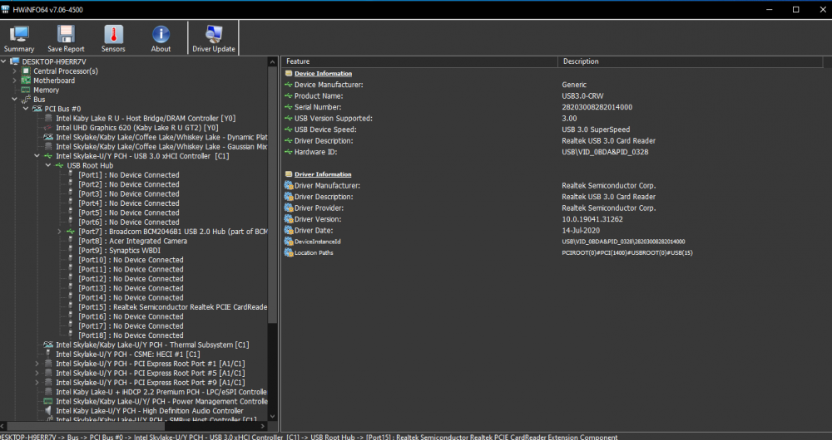Click the High Definition Audio speaker icon

[x=48, y=411]
